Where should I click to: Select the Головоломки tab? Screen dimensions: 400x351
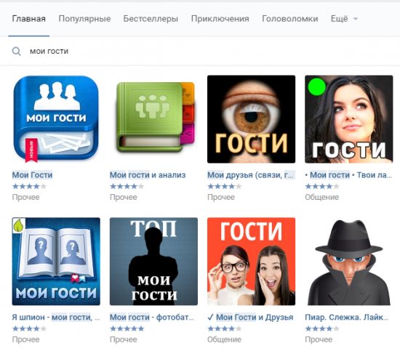click(289, 19)
